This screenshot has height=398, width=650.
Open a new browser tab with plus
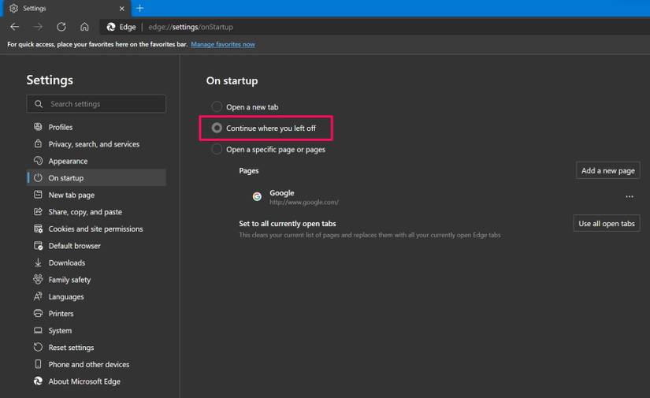click(x=139, y=8)
